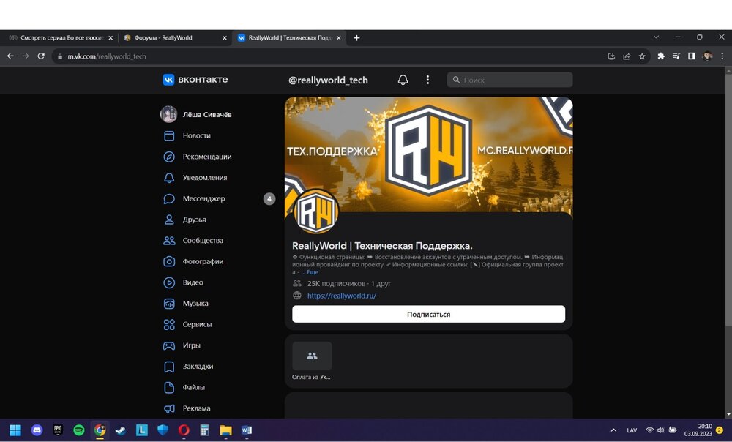Open https://reallyworld.ru/ link
This screenshot has height=442, width=732.
pos(342,296)
